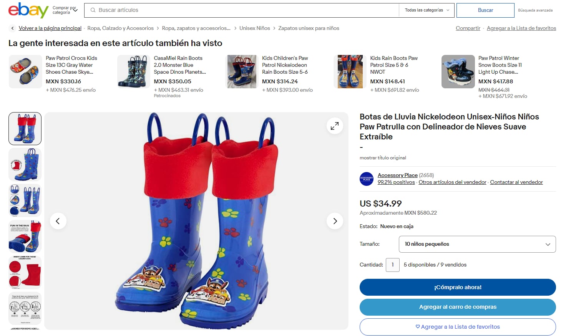The height and width of the screenshot is (336, 566).
Task: Click the eBay logo
Action: (28, 10)
